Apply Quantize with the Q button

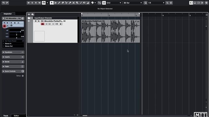tap(146, 3)
